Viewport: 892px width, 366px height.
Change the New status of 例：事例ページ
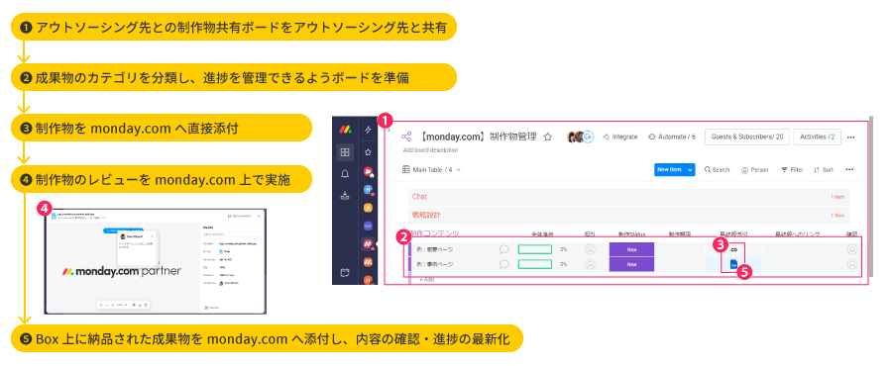point(631,264)
